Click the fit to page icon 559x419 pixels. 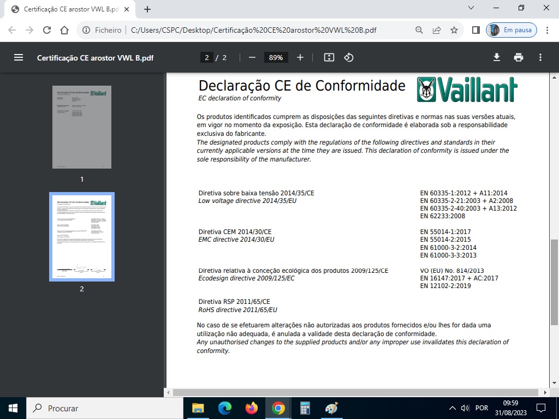tap(329, 57)
